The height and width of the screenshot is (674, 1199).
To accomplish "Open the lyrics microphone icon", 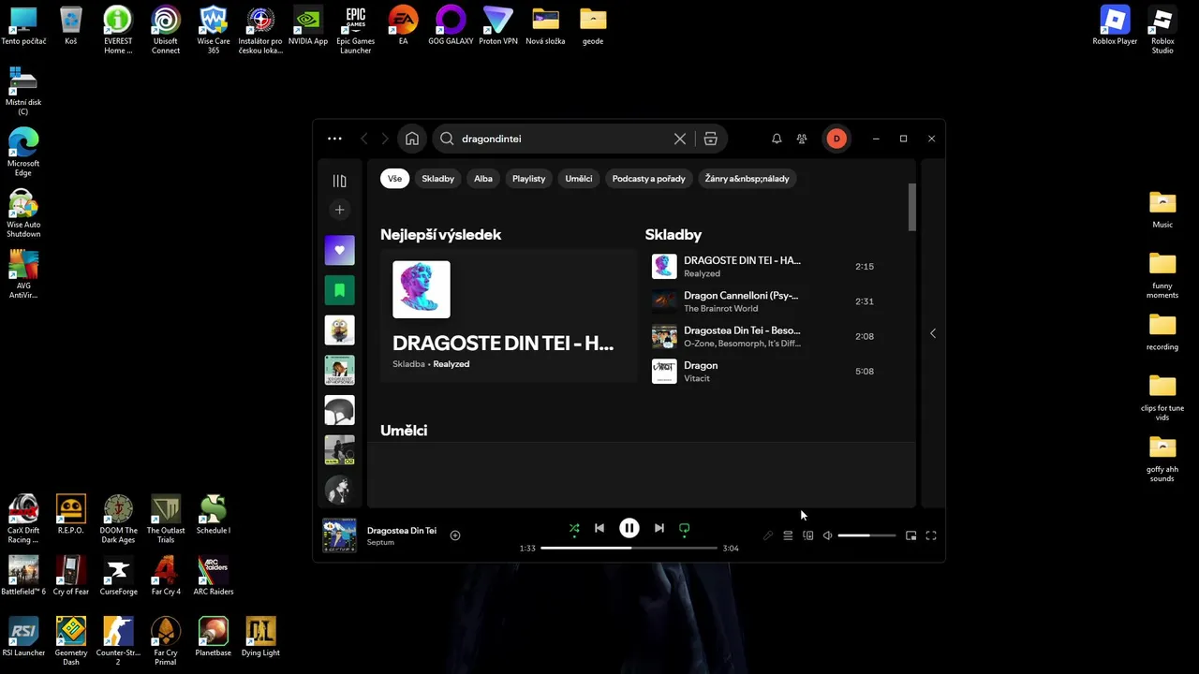I will click(x=768, y=535).
